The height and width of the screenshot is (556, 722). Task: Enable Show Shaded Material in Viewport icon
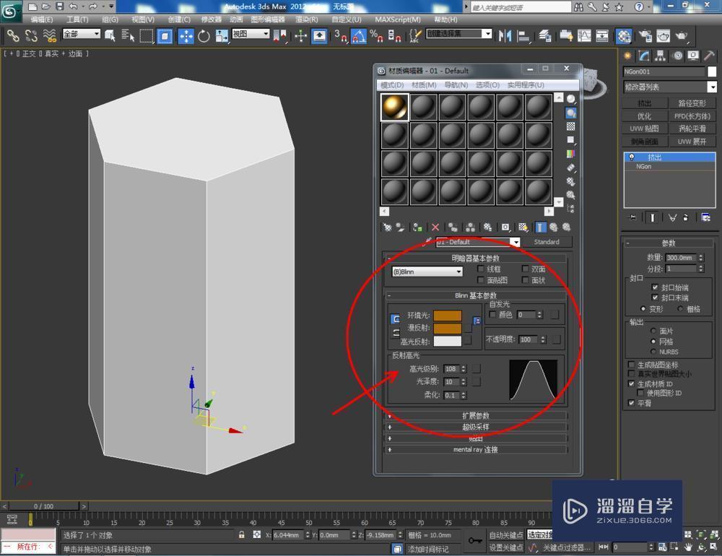522,226
